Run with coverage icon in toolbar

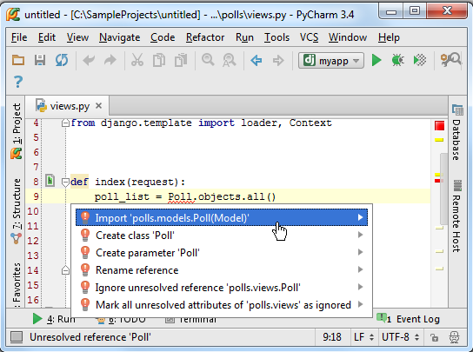pos(420,60)
